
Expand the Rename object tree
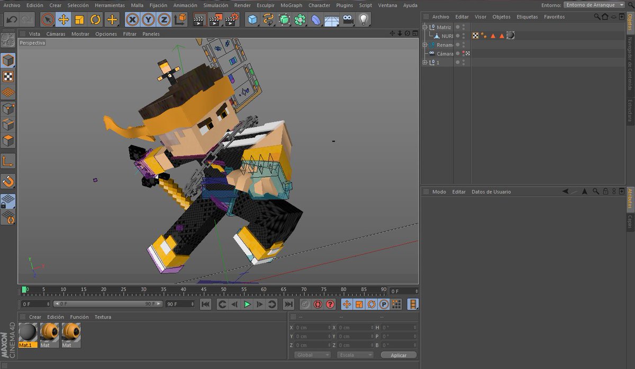point(425,45)
